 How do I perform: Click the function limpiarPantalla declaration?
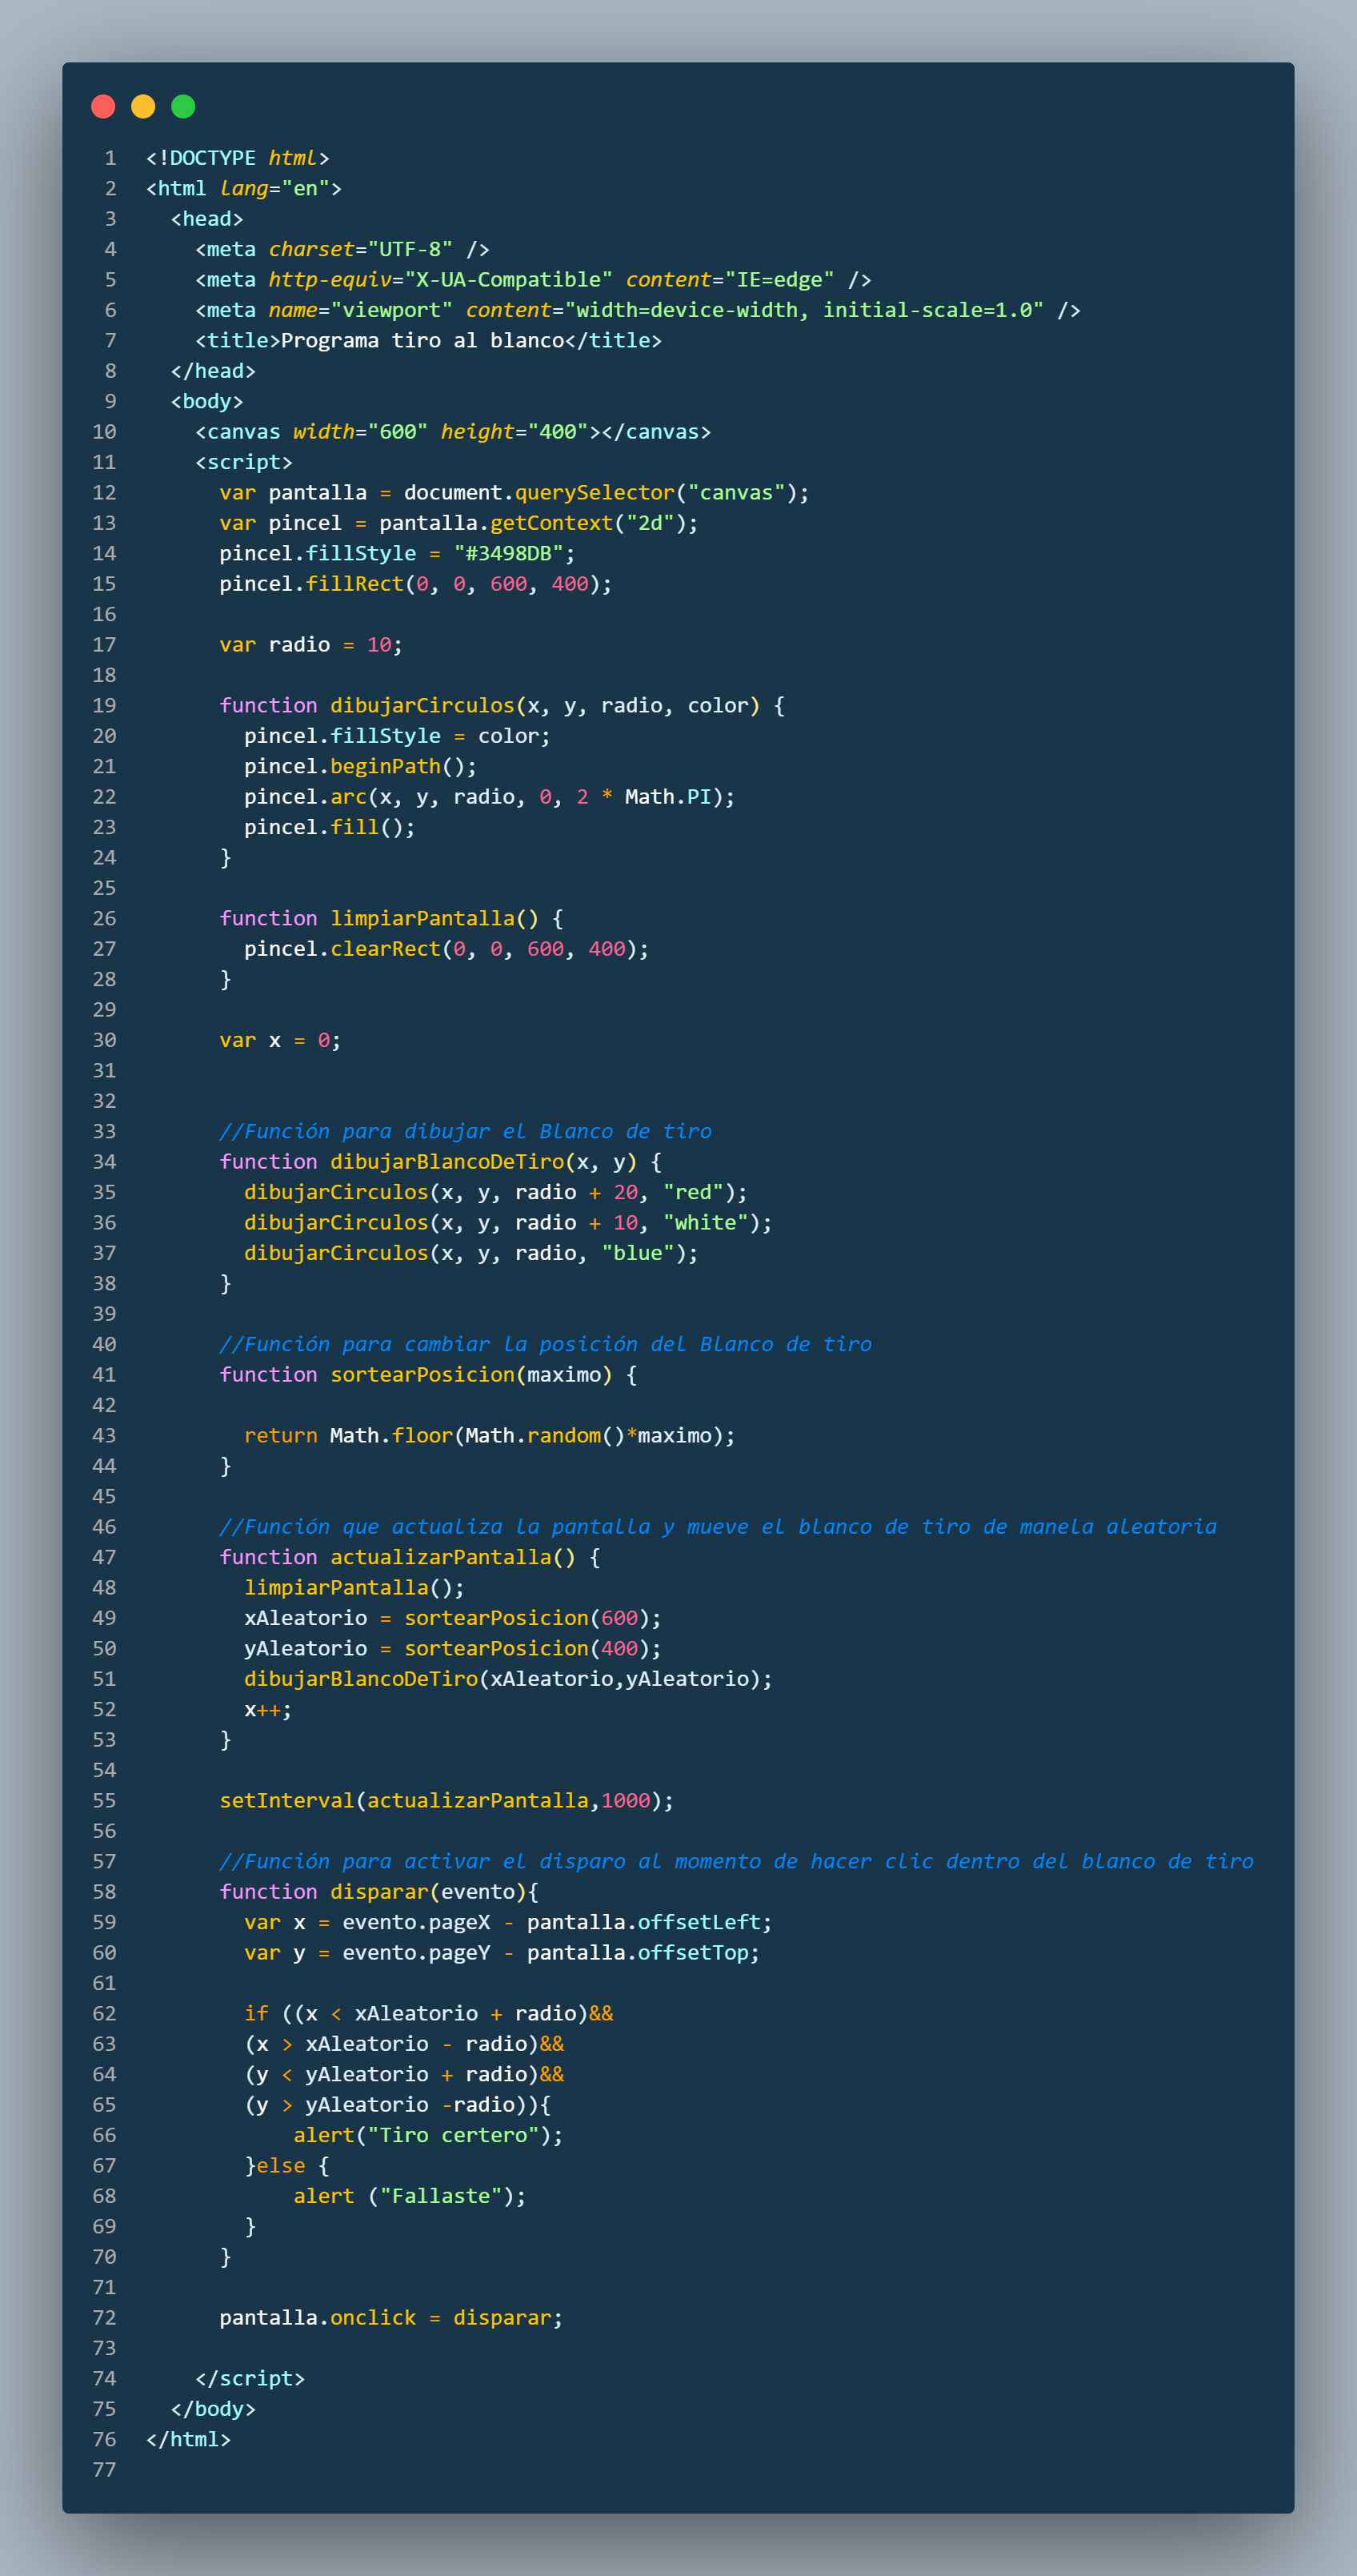point(390,918)
